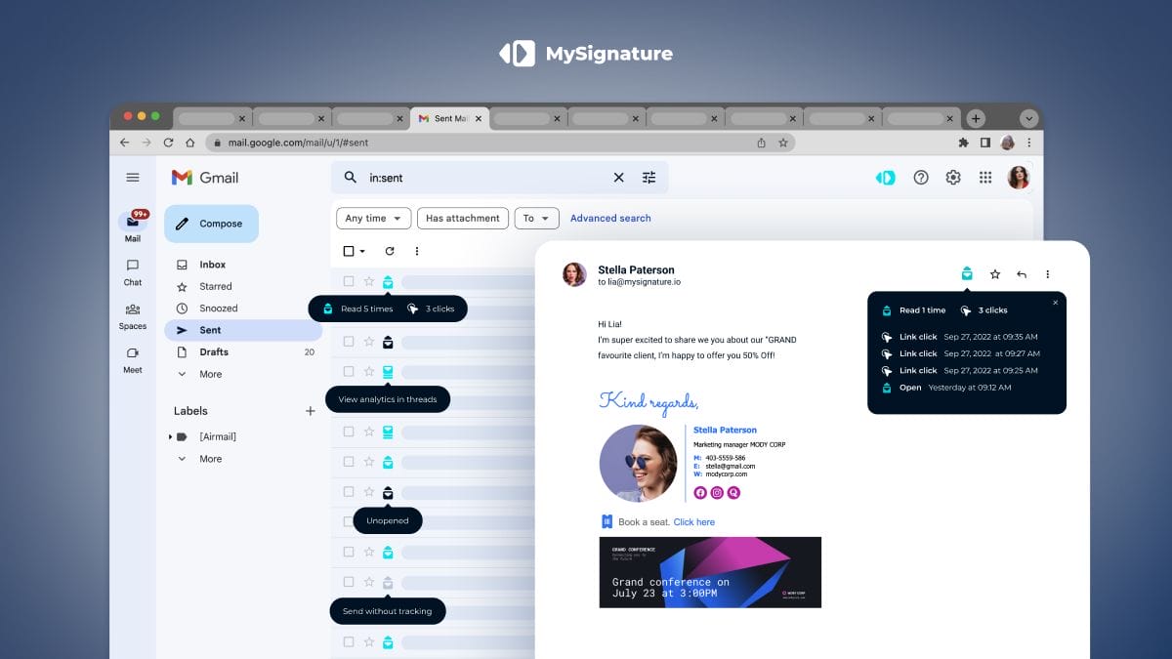Click the search filter options icon
This screenshot has height=659, width=1172.
click(x=649, y=178)
